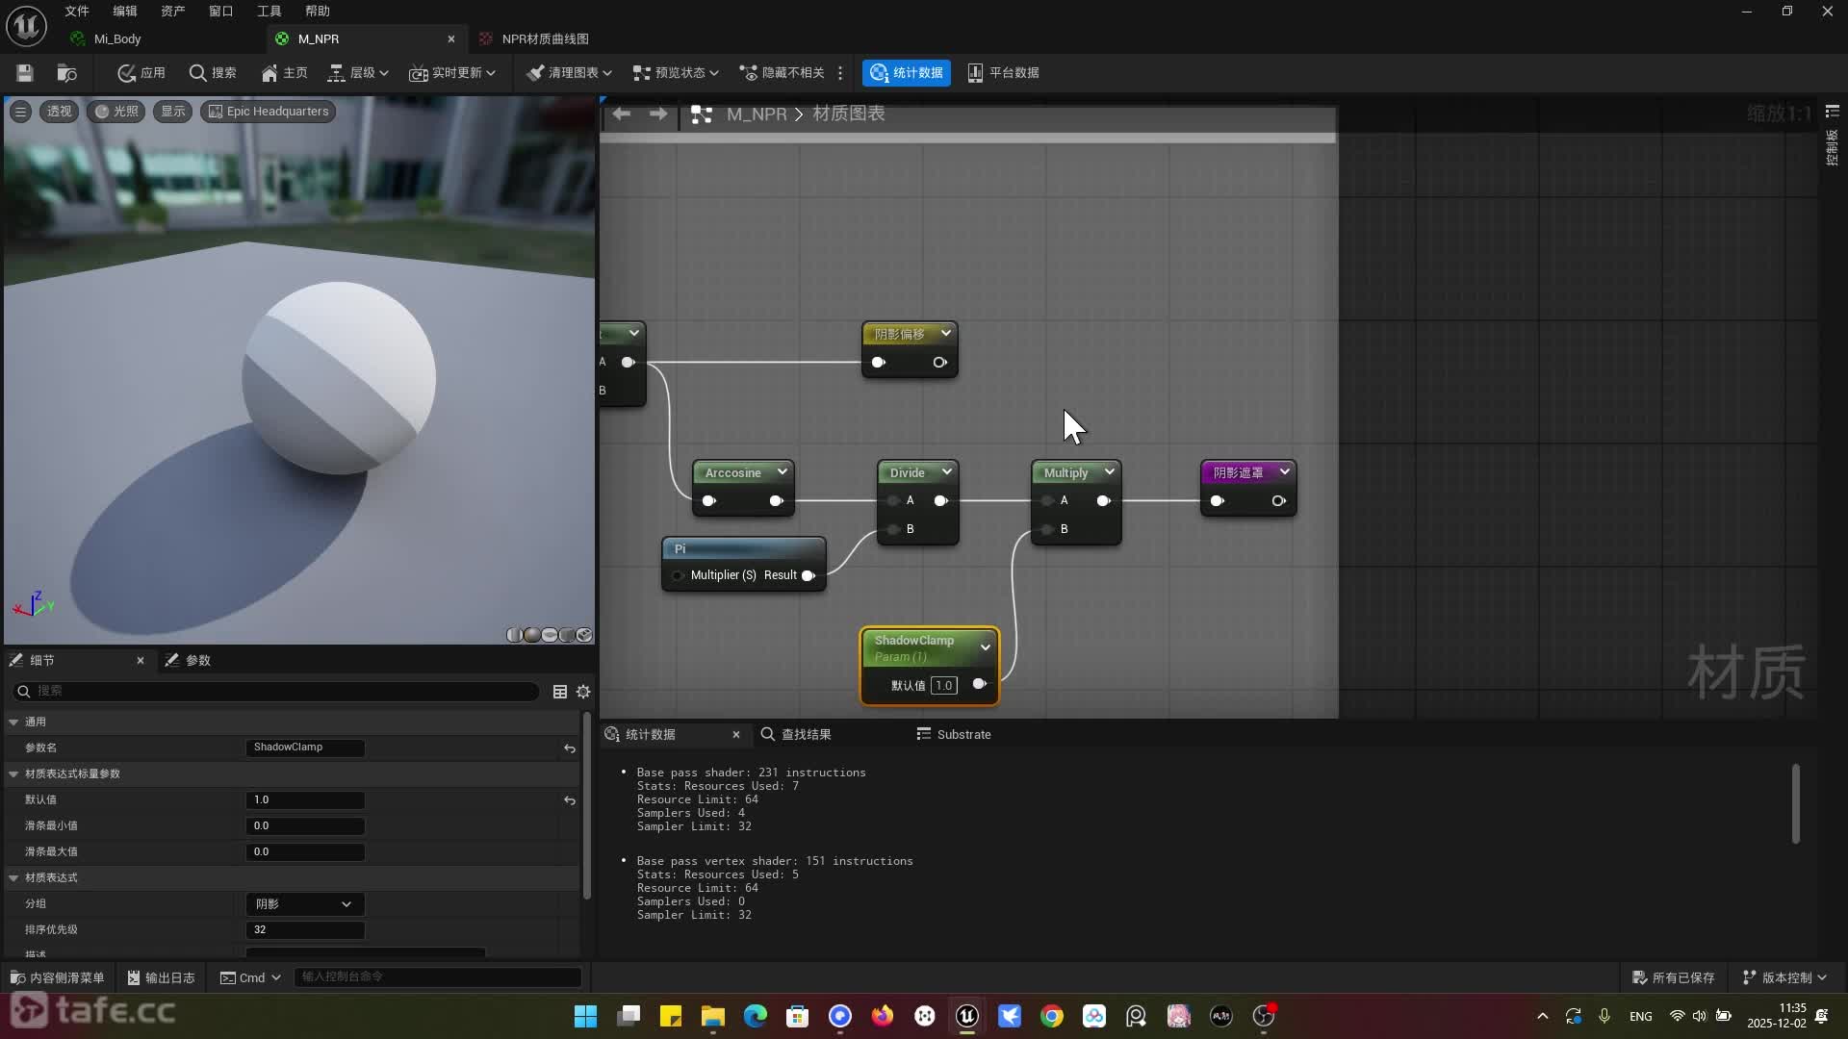Collapse the General (通用) section
The width and height of the screenshot is (1848, 1039).
13,722
